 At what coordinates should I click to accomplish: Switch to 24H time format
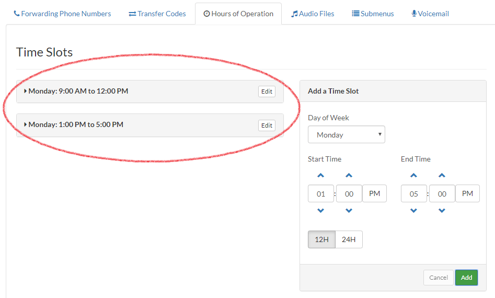[x=349, y=239]
